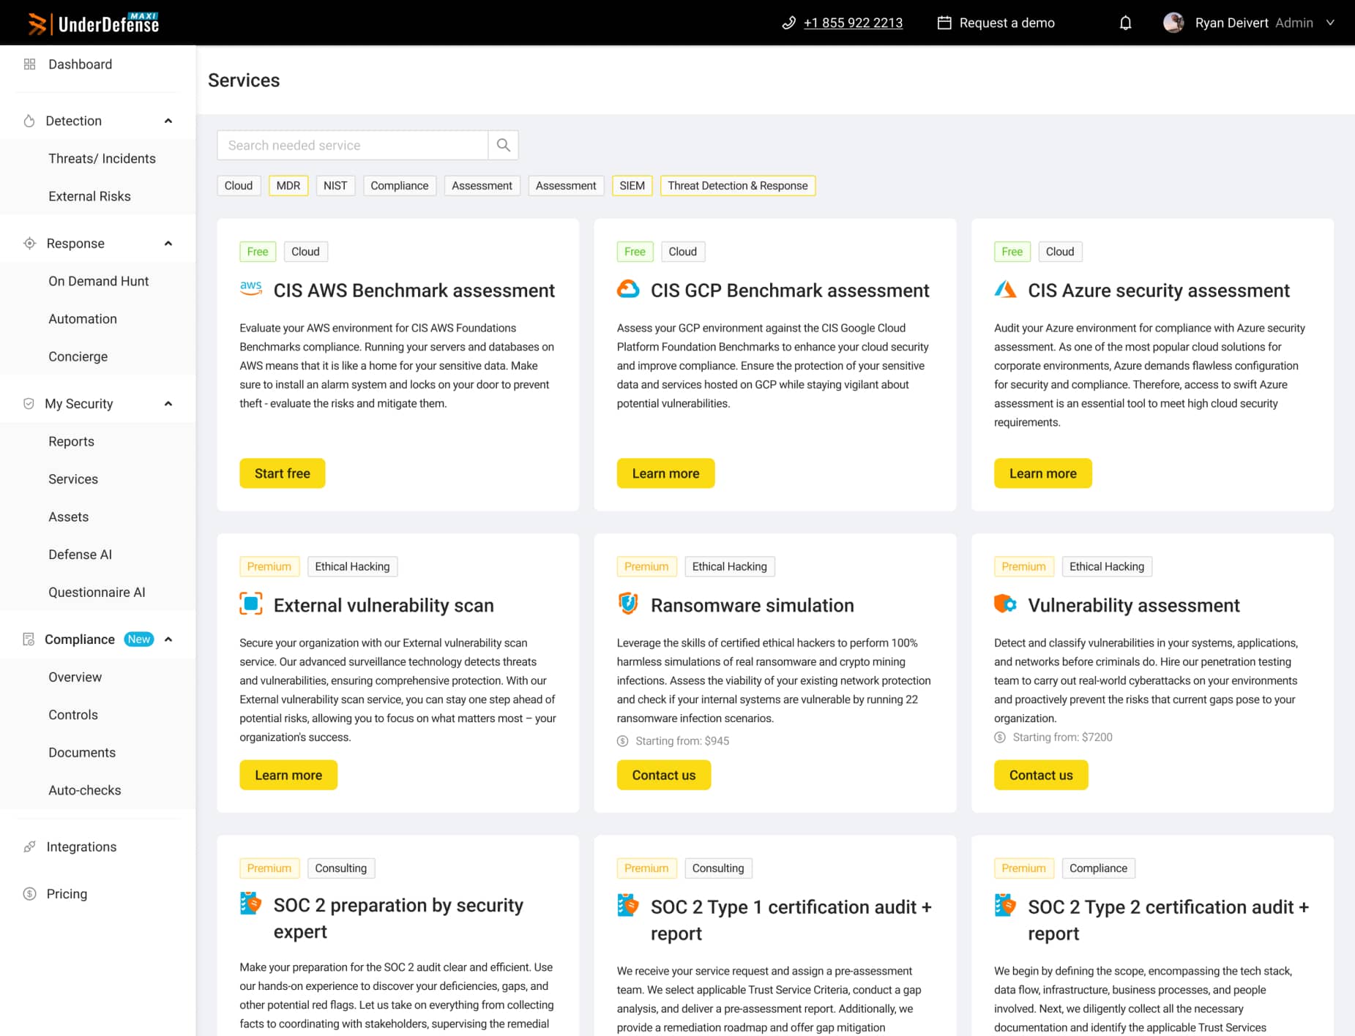This screenshot has height=1036, width=1355.
Task: Toggle the MDR filter chip
Action: [x=288, y=186]
